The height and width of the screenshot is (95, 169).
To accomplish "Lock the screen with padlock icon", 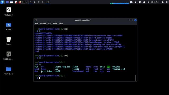I will [x=163, y=2].
